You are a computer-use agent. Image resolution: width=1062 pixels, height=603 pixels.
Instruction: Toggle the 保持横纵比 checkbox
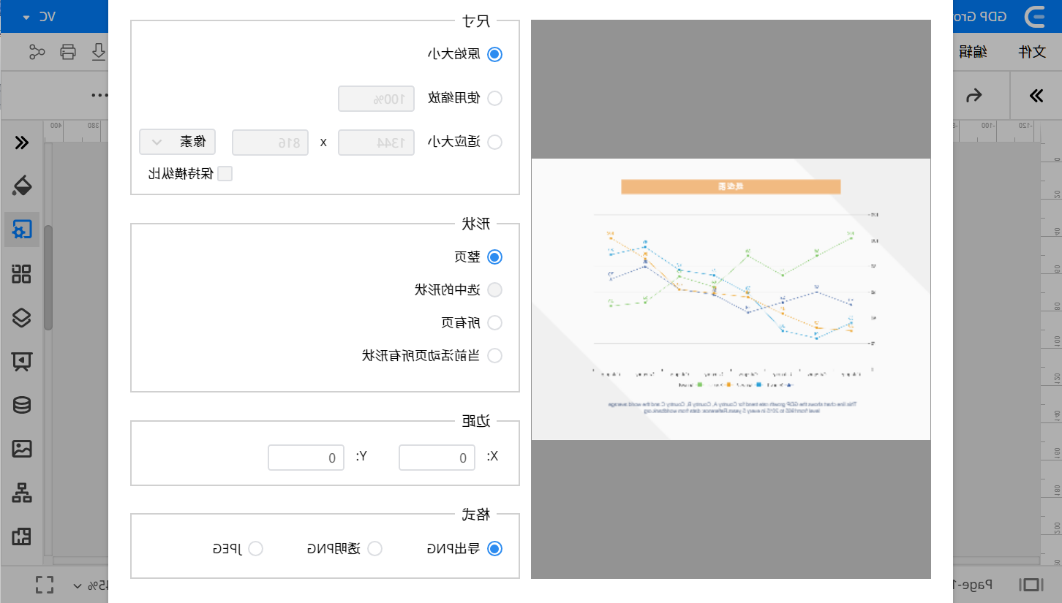click(x=225, y=174)
